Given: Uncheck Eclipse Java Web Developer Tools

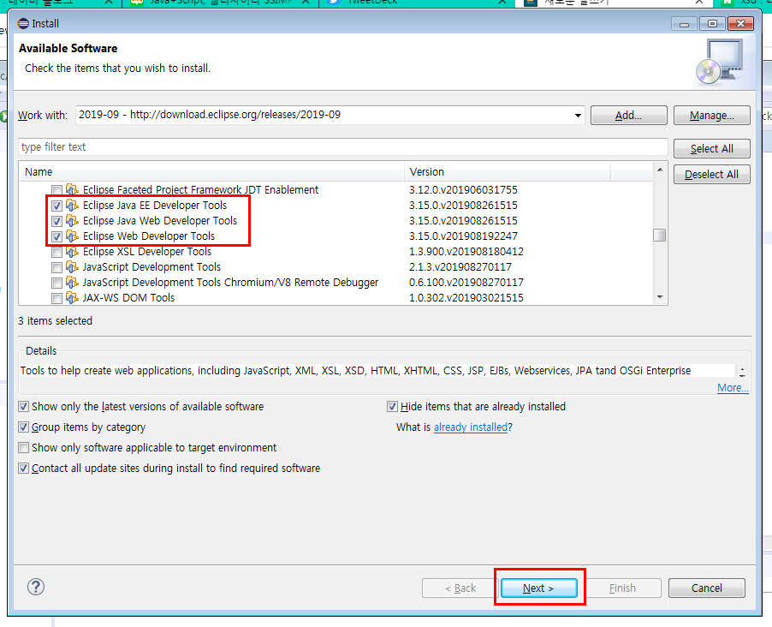Looking at the screenshot, I should pyautogui.click(x=56, y=221).
